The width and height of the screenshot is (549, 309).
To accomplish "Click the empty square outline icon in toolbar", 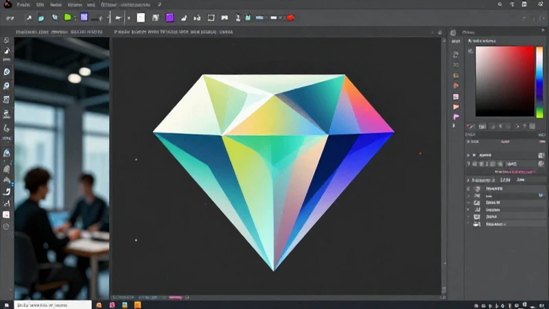I will 211,18.
